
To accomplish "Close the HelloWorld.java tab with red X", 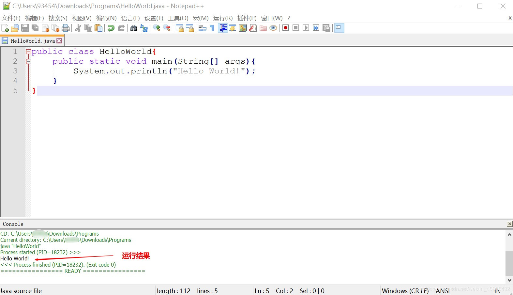I will [59, 41].
